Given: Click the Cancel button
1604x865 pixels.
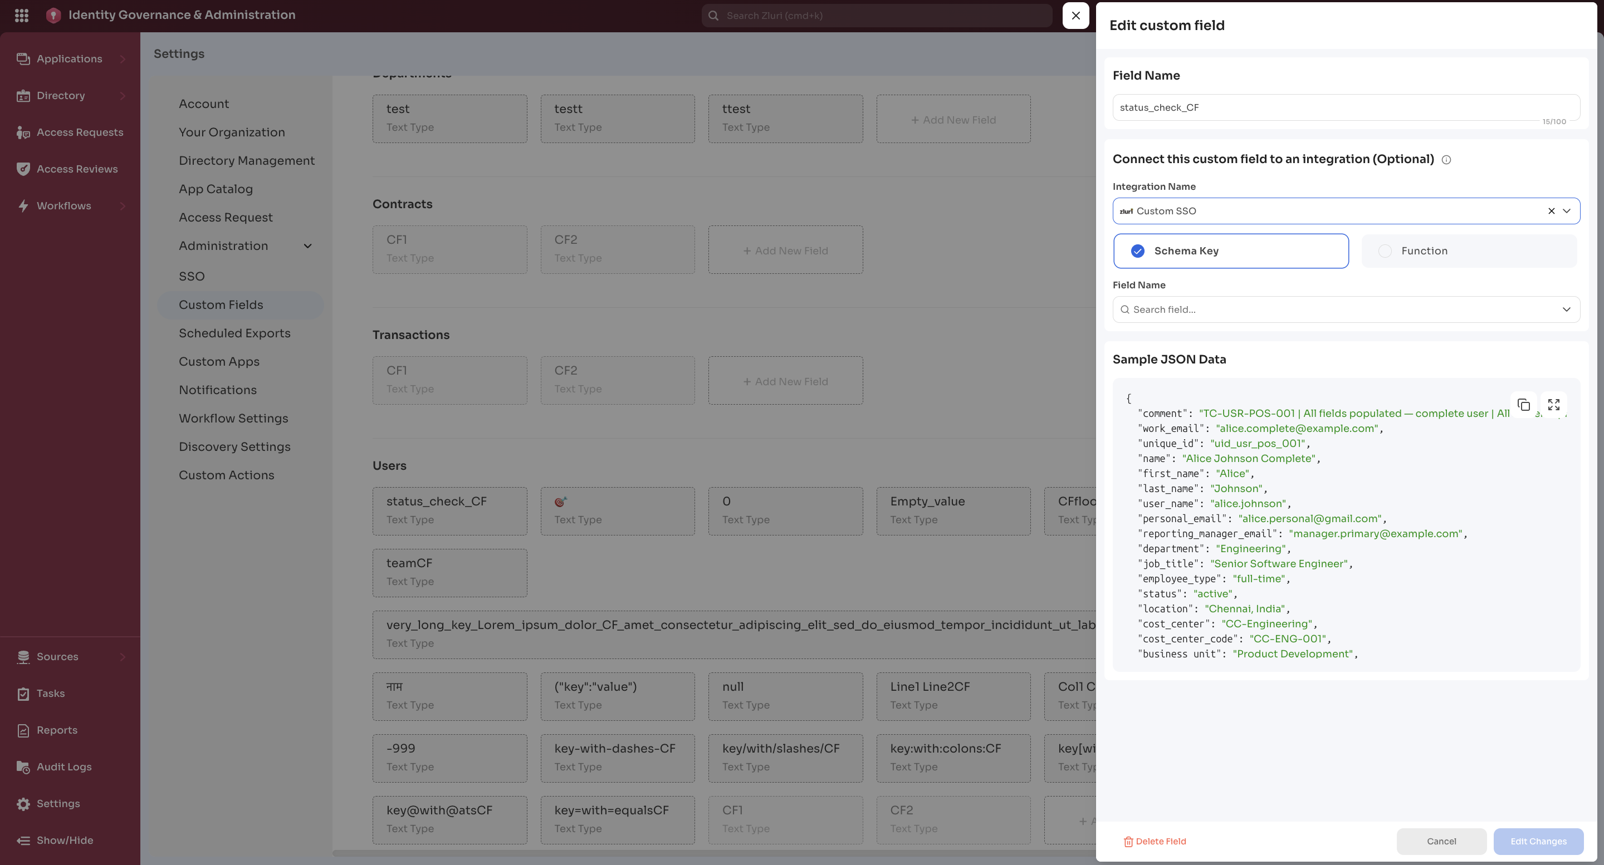Looking at the screenshot, I should (1441, 842).
